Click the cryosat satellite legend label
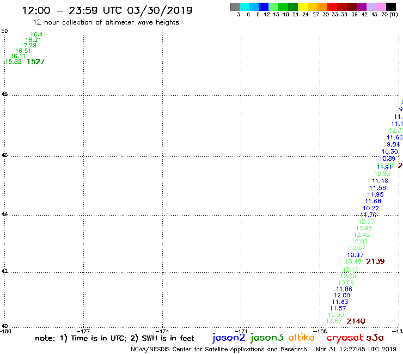The width and height of the screenshot is (403, 354). [345, 338]
